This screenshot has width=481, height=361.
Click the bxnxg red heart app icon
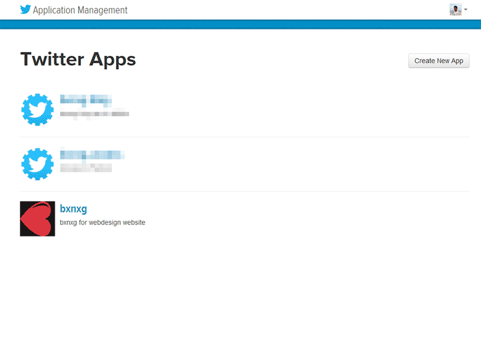[x=37, y=218]
